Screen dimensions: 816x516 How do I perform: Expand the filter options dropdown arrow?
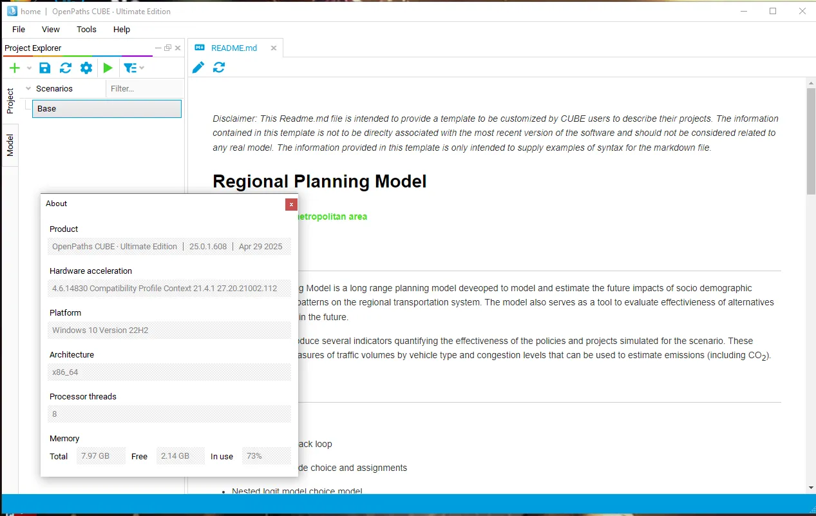tap(142, 68)
